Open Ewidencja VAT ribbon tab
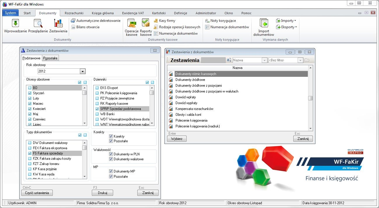This screenshot has width=379, height=208. (x=133, y=13)
